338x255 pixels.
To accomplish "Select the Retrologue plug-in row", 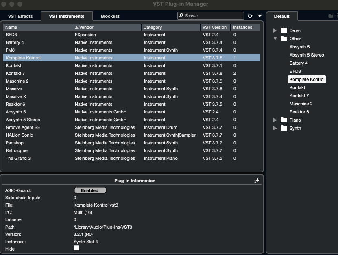I will (x=132, y=150).
